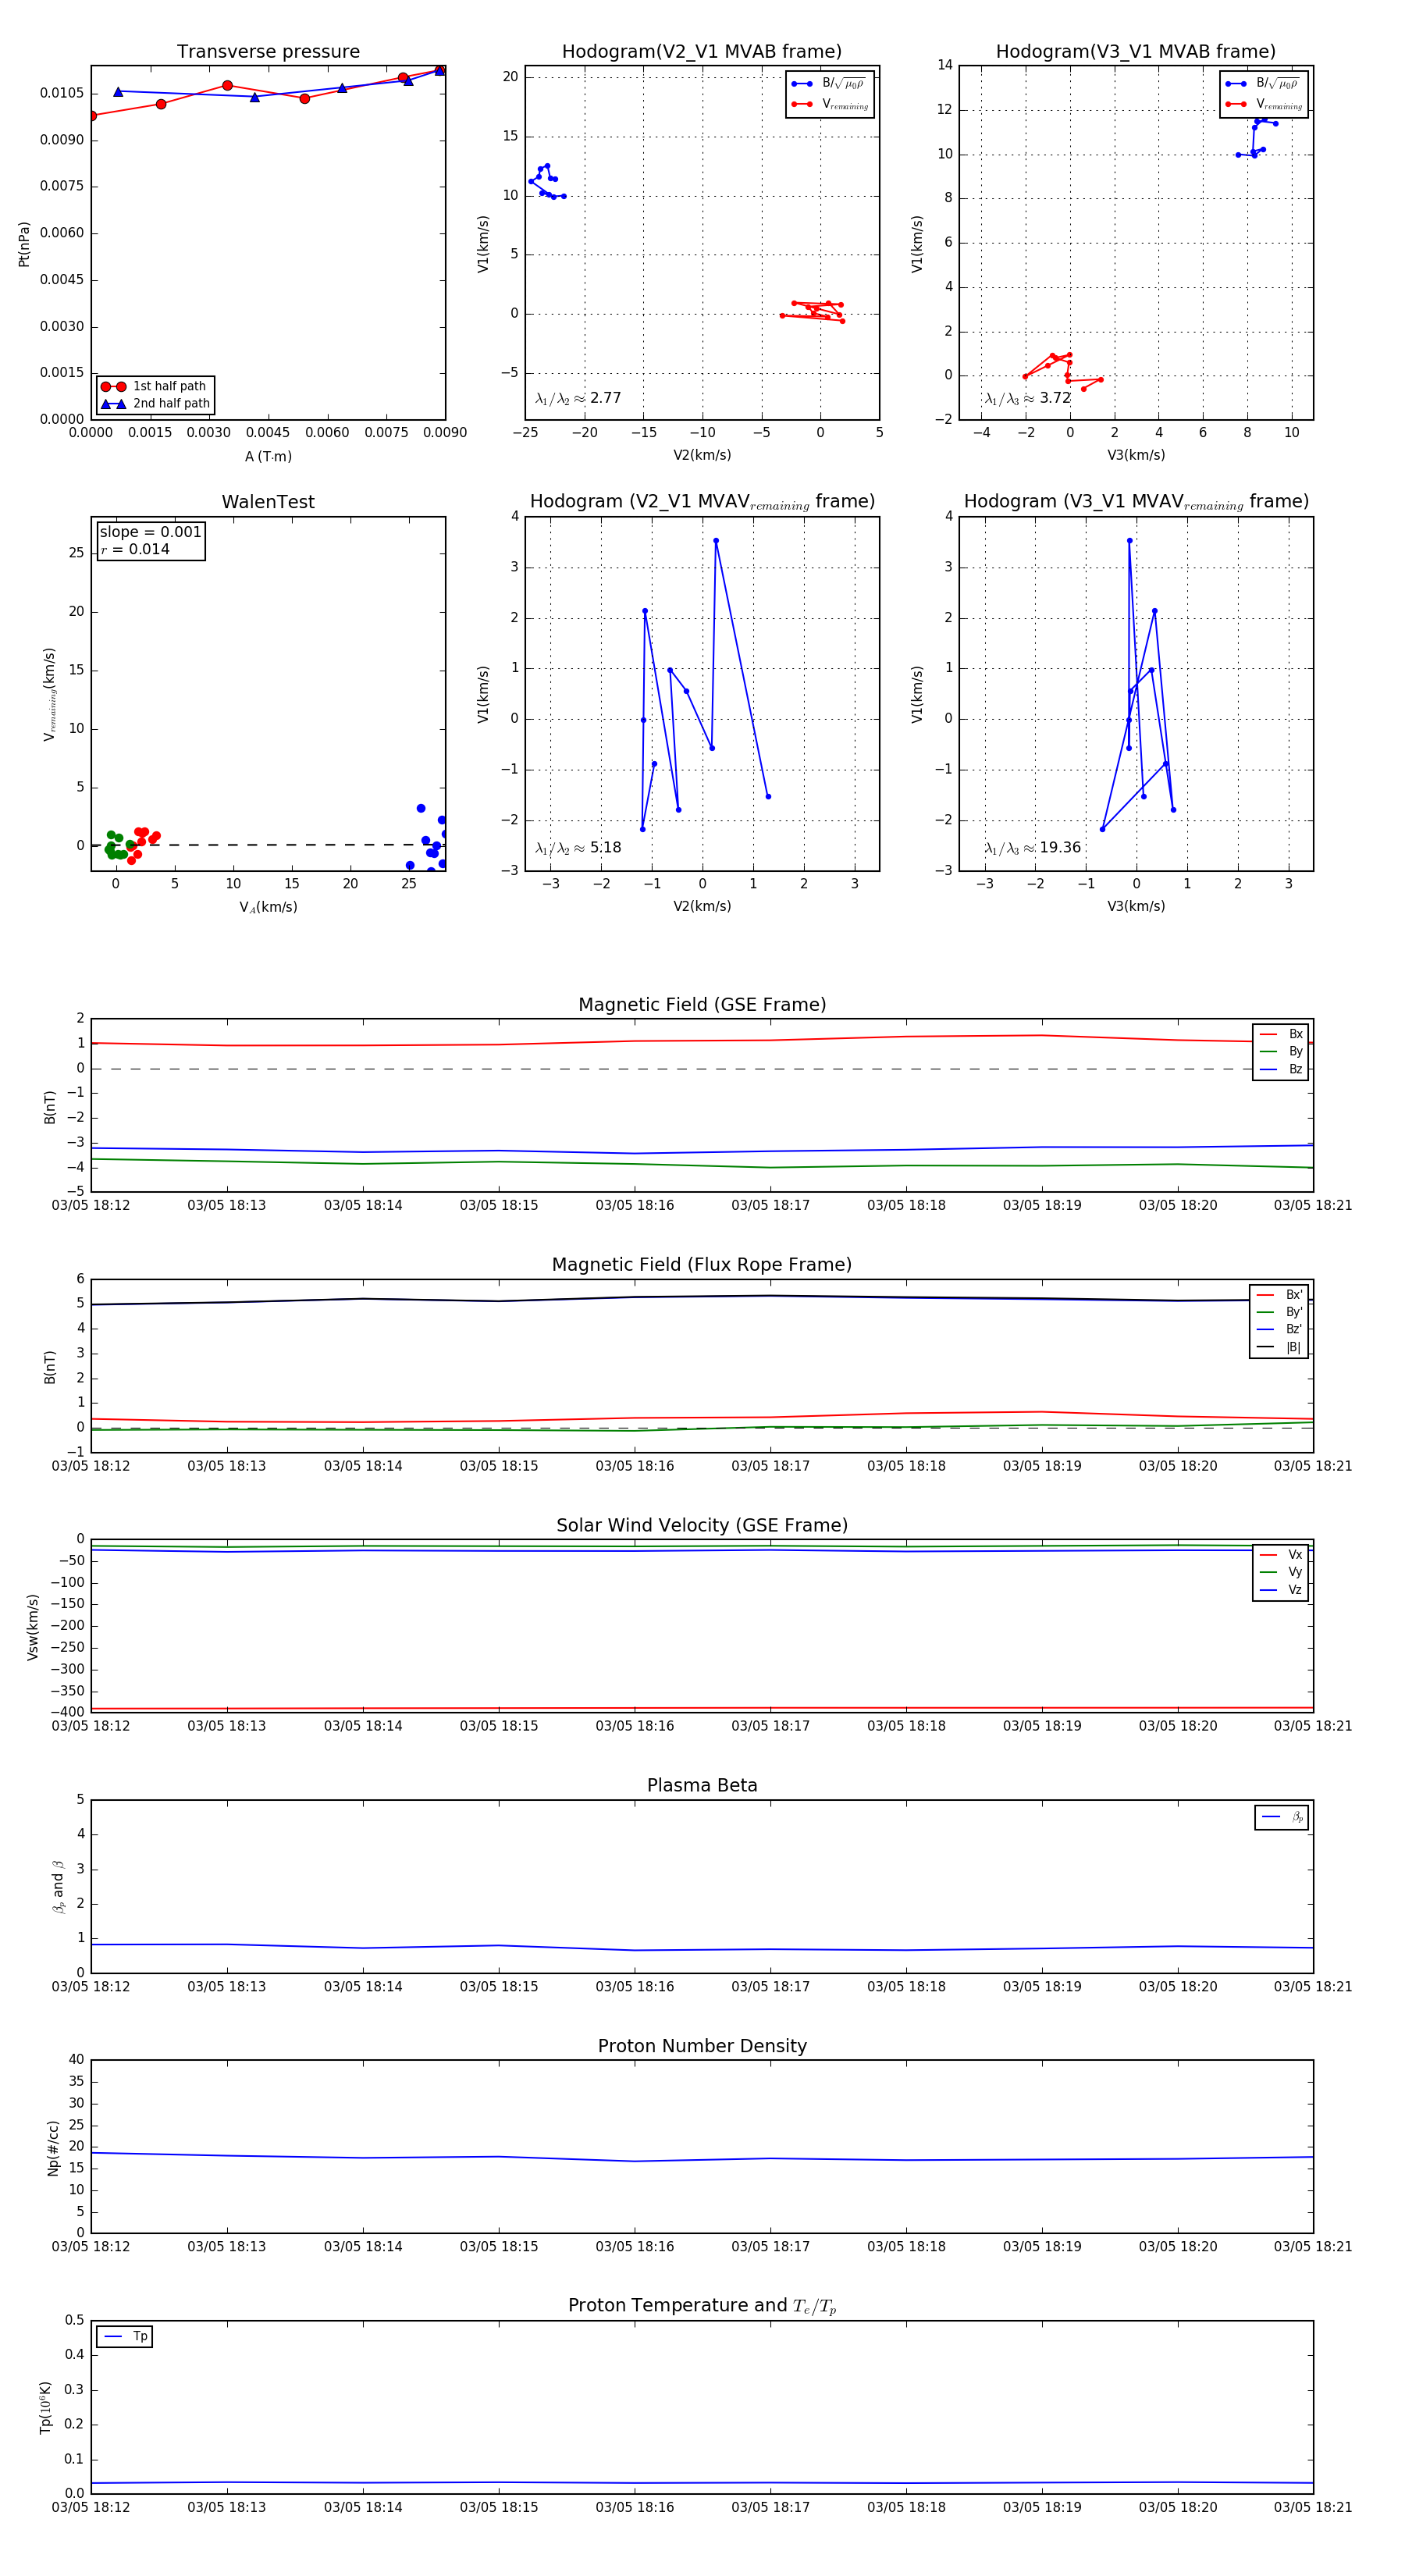The height and width of the screenshot is (2576, 1405).
Task: Click the "Proton Temperature and Te/Tp" title
Action: (x=702, y=2306)
